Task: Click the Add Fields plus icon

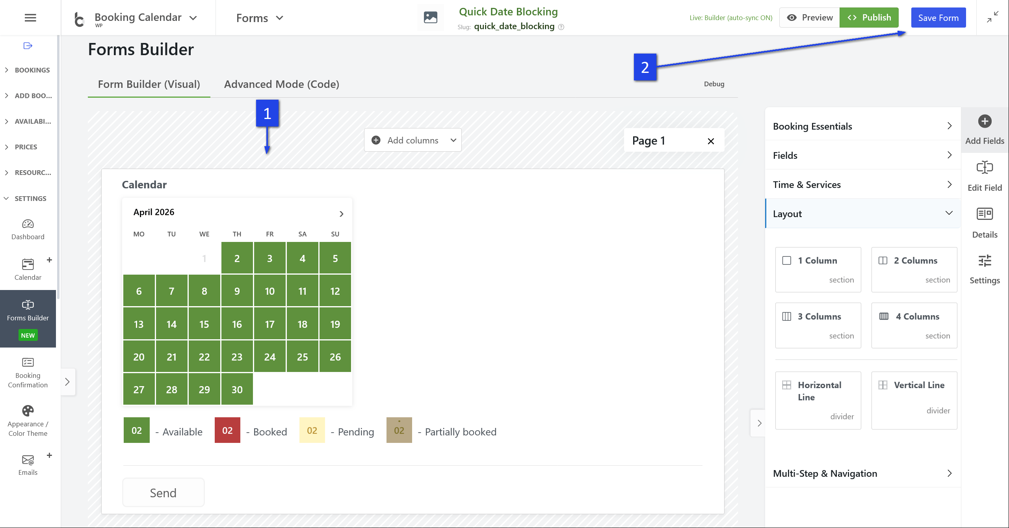Action: tap(985, 121)
